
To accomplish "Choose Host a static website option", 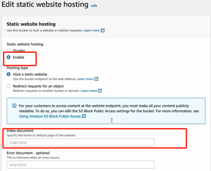I will pos(8,74).
